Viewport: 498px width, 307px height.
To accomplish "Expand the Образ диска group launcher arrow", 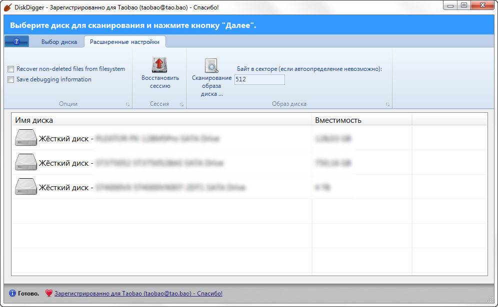I will [x=388, y=104].
